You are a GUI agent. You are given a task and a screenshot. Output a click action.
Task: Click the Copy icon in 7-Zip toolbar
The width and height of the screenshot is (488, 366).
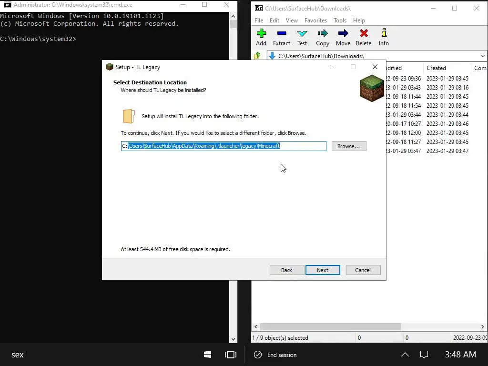[x=323, y=37]
